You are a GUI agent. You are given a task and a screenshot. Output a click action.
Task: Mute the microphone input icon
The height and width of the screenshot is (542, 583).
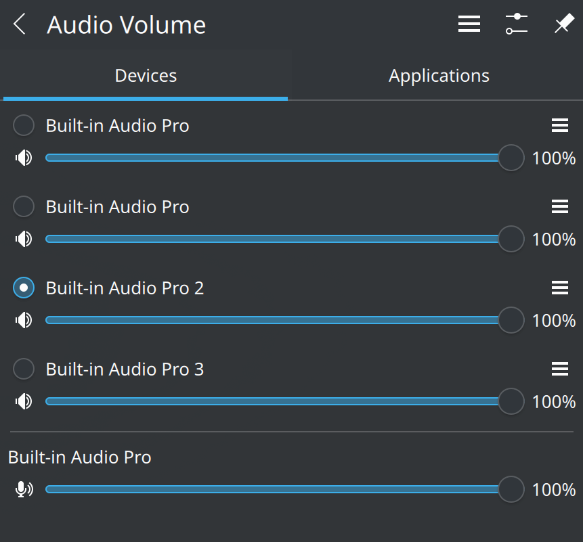(24, 489)
